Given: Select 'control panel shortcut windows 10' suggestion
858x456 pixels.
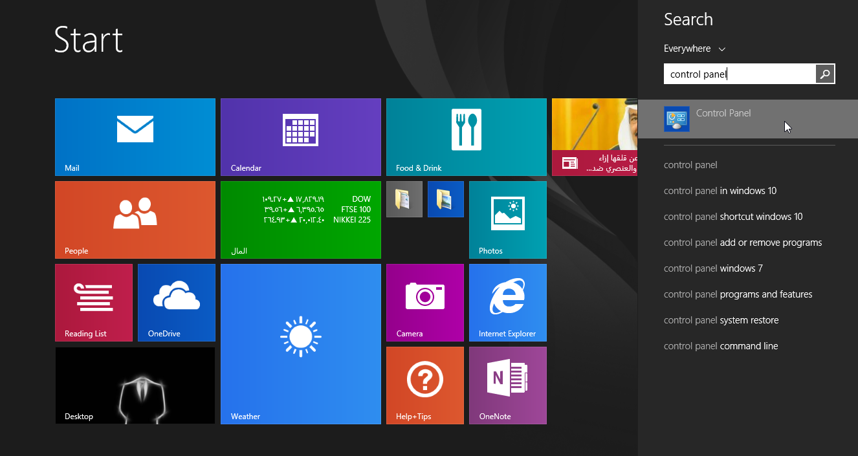Looking at the screenshot, I should coord(733,217).
